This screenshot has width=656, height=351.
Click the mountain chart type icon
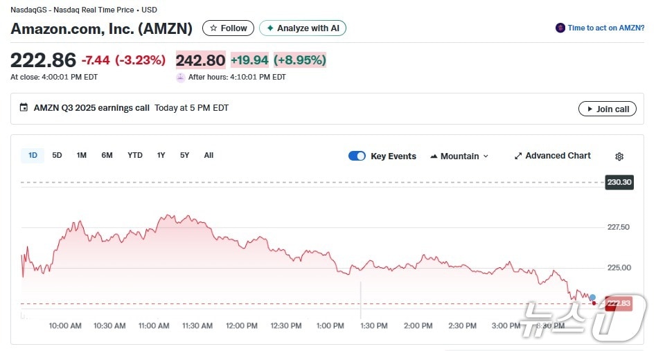coord(434,156)
